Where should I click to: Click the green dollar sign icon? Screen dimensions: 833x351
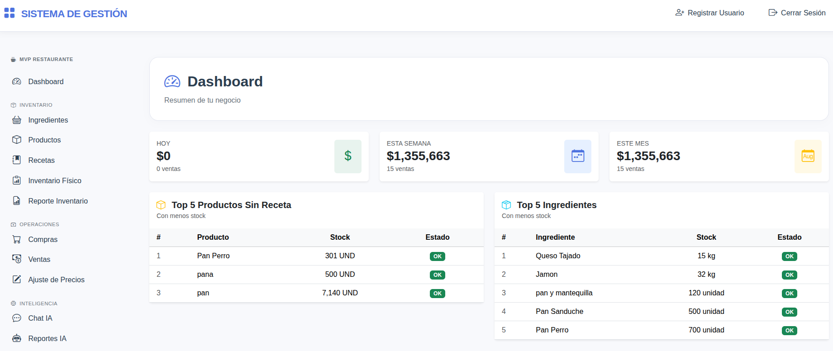(347, 156)
